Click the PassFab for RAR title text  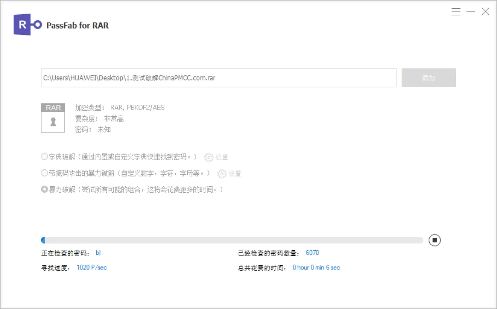pyautogui.click(x=77, y=25)
